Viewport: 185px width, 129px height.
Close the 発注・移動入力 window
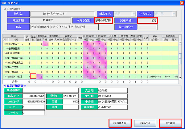(x=181, y=3)
